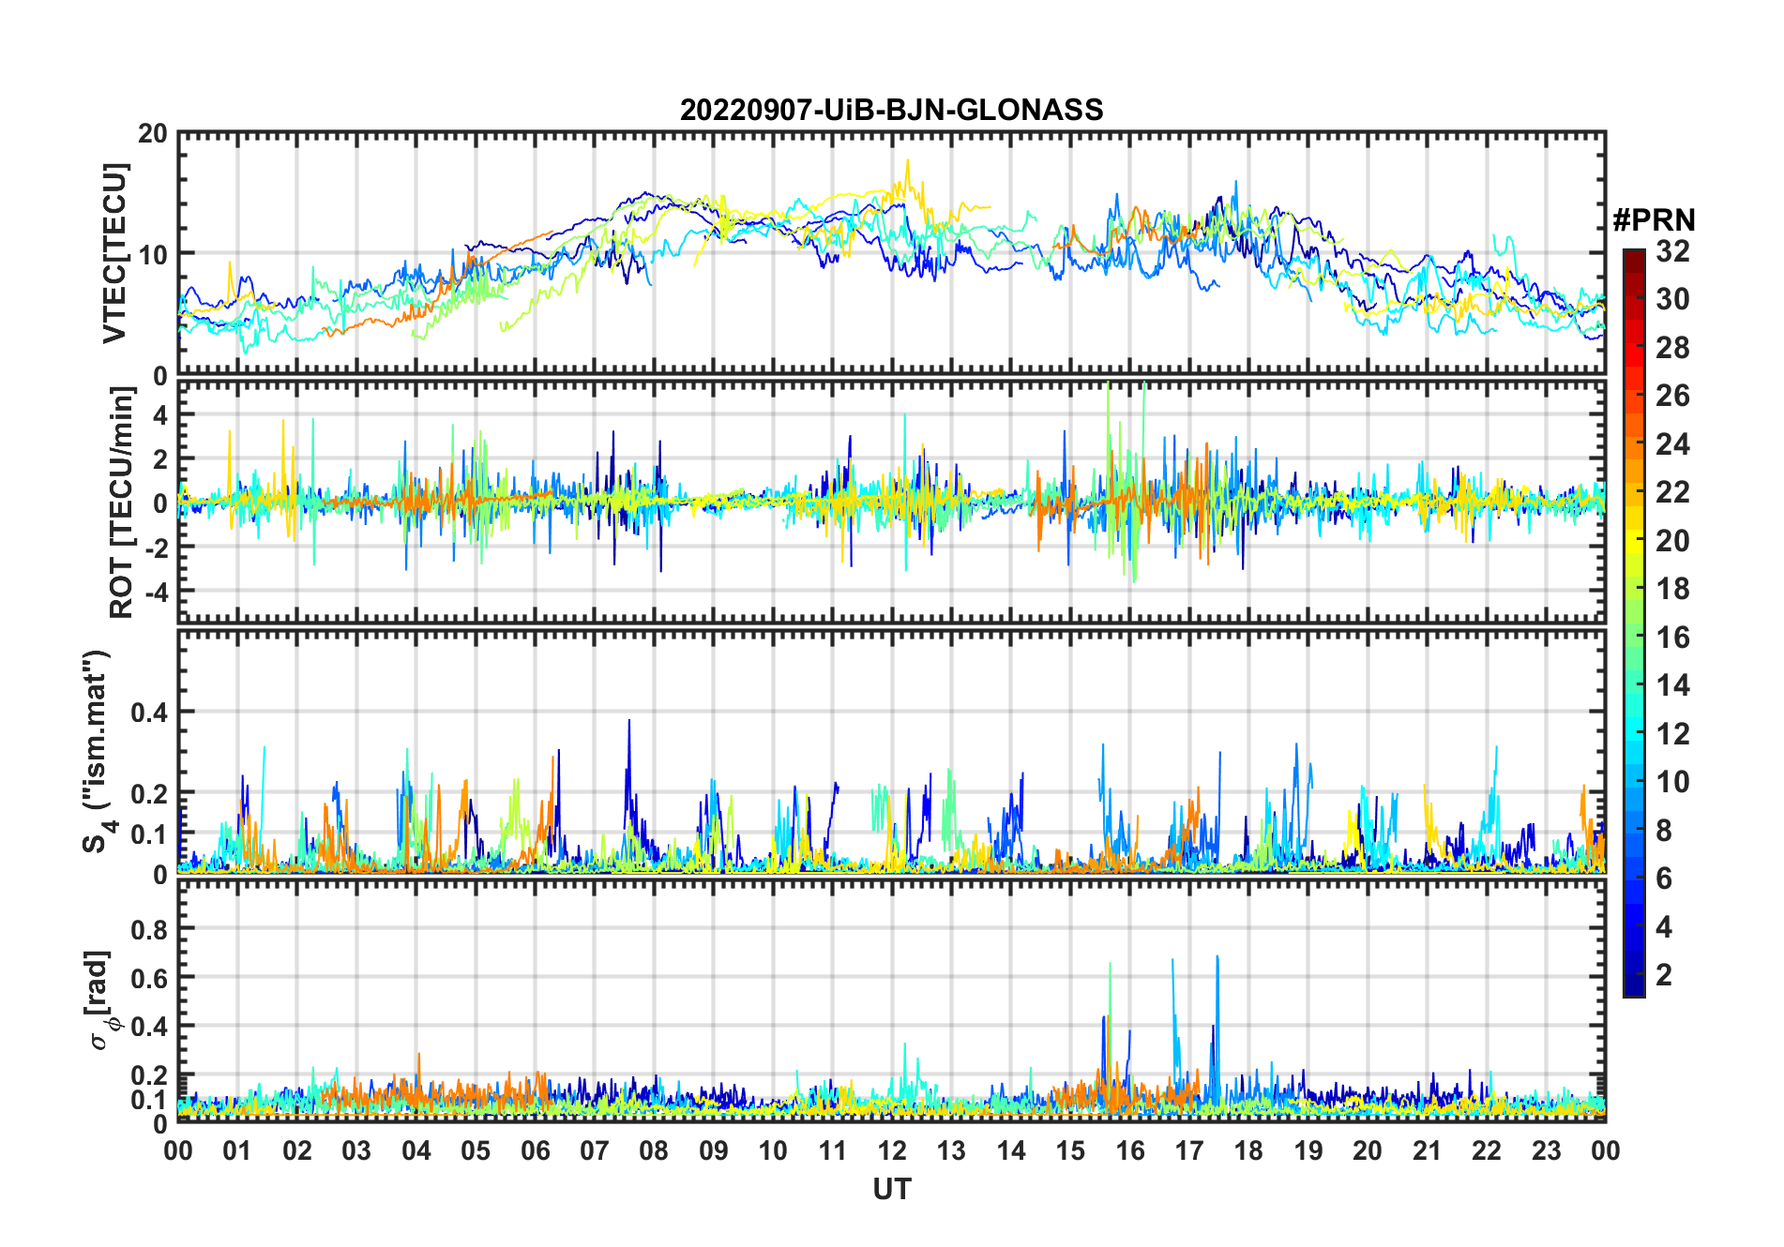Click the S4 ("ism.mat") axis label

[98, 751]
